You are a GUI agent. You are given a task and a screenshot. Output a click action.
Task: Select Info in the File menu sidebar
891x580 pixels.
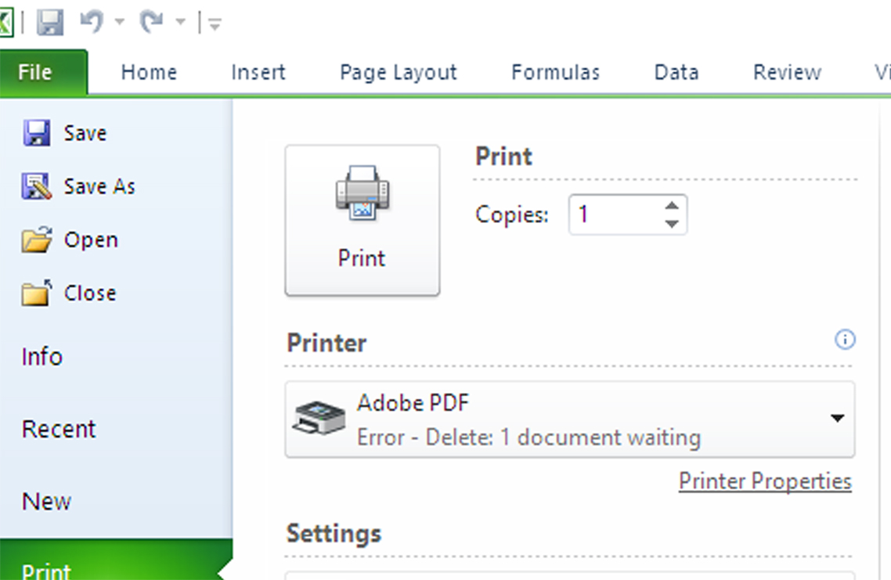click(41, 356)
